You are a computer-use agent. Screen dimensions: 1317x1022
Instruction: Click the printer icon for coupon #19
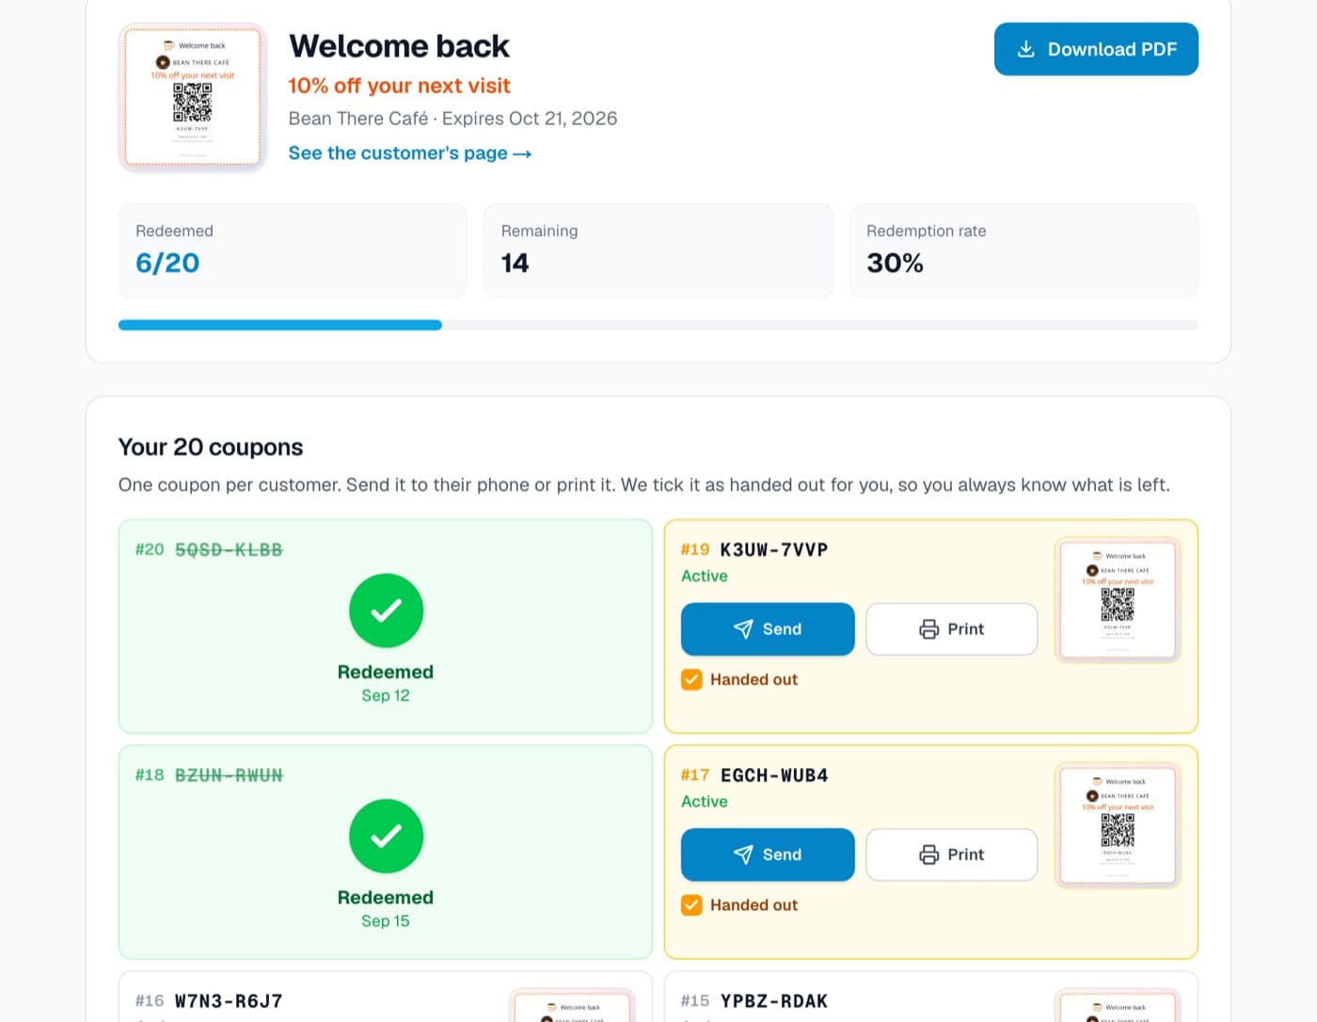point(928,629)
